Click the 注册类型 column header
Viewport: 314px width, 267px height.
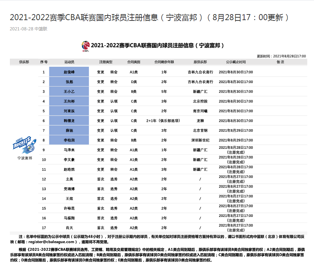pyautogui.click(x=106, y=62)
